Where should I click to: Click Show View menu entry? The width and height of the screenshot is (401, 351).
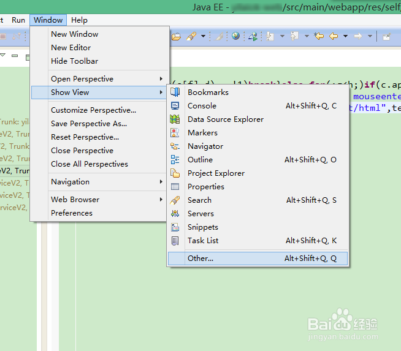(x=100, y=92)
